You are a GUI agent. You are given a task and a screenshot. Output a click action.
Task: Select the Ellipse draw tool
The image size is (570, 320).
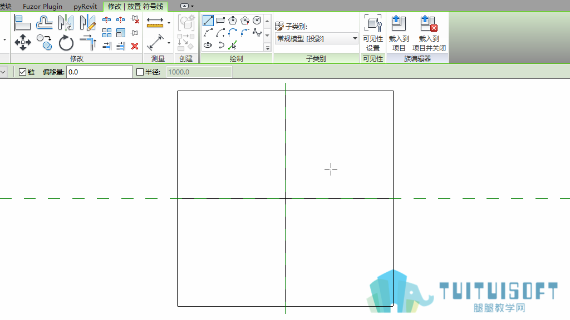tap(208, 46)
